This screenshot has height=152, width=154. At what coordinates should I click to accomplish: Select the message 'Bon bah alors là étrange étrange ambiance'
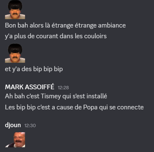point(65,26)
